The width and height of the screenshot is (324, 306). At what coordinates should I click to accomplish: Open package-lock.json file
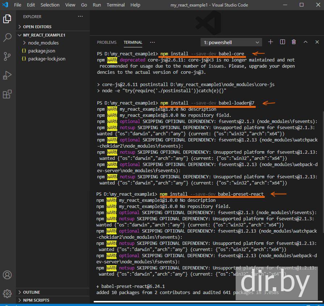[x=47, y=59]
